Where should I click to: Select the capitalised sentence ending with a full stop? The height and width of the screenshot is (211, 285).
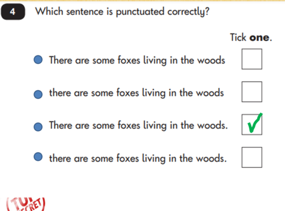pos(139,125)
